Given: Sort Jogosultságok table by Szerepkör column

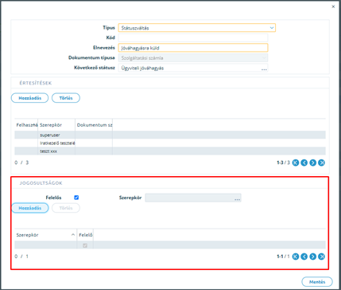Looking at the screenshot, I should tap(45, 235).
